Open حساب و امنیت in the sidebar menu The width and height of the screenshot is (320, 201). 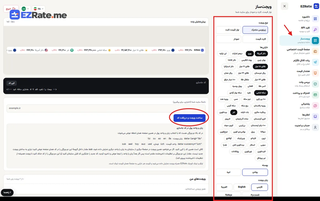coord(299,127)
